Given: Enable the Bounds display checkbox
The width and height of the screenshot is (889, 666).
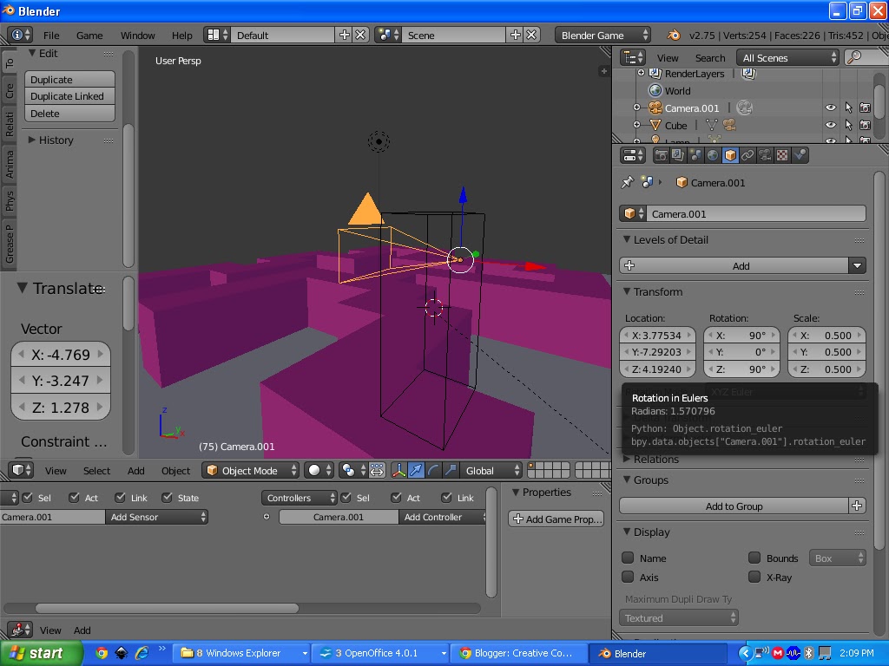Looking at the screenshot, I should click(754, 558).
